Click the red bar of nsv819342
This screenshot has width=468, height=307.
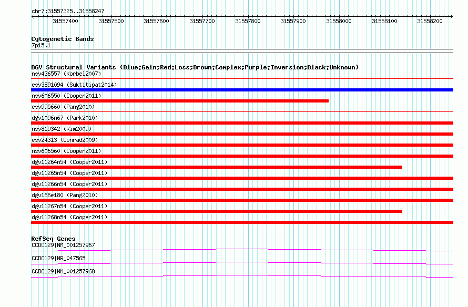click(x=242, y=134)
